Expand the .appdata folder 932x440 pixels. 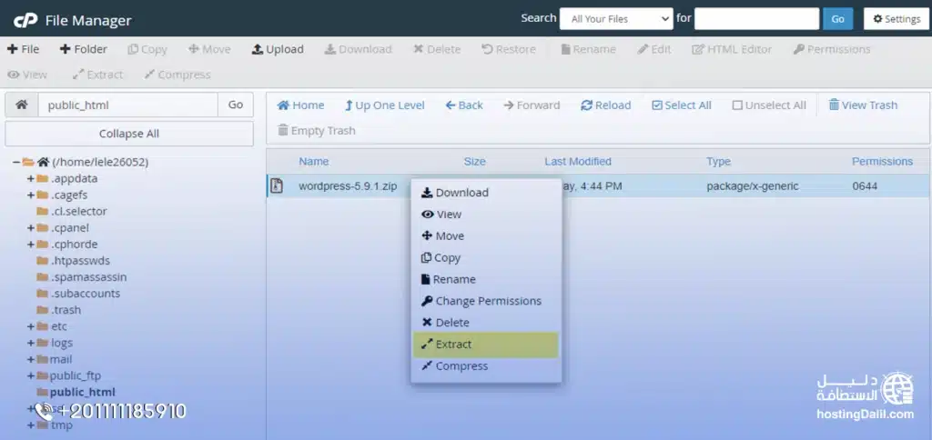(30, 179)
